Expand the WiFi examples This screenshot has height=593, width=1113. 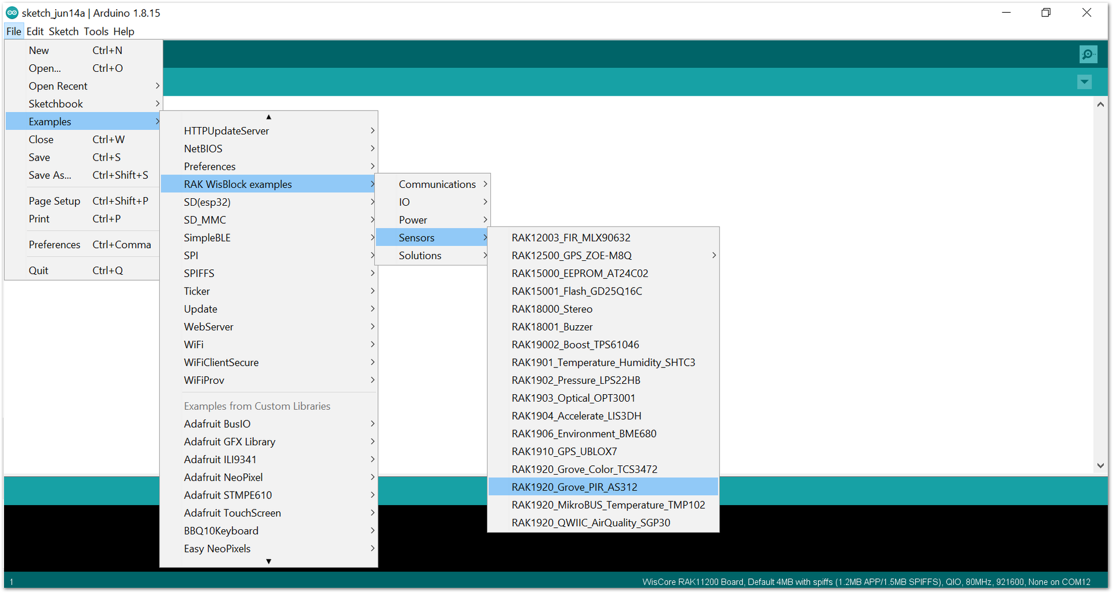coord(268,345)
